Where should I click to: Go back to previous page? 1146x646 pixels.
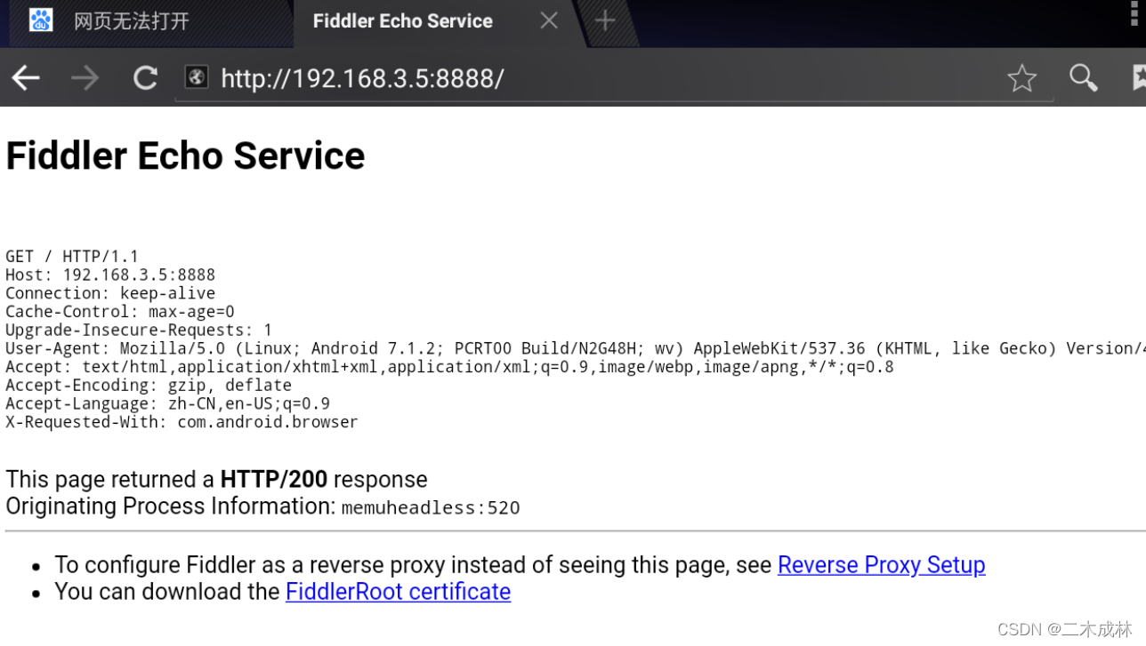[26, 78]
